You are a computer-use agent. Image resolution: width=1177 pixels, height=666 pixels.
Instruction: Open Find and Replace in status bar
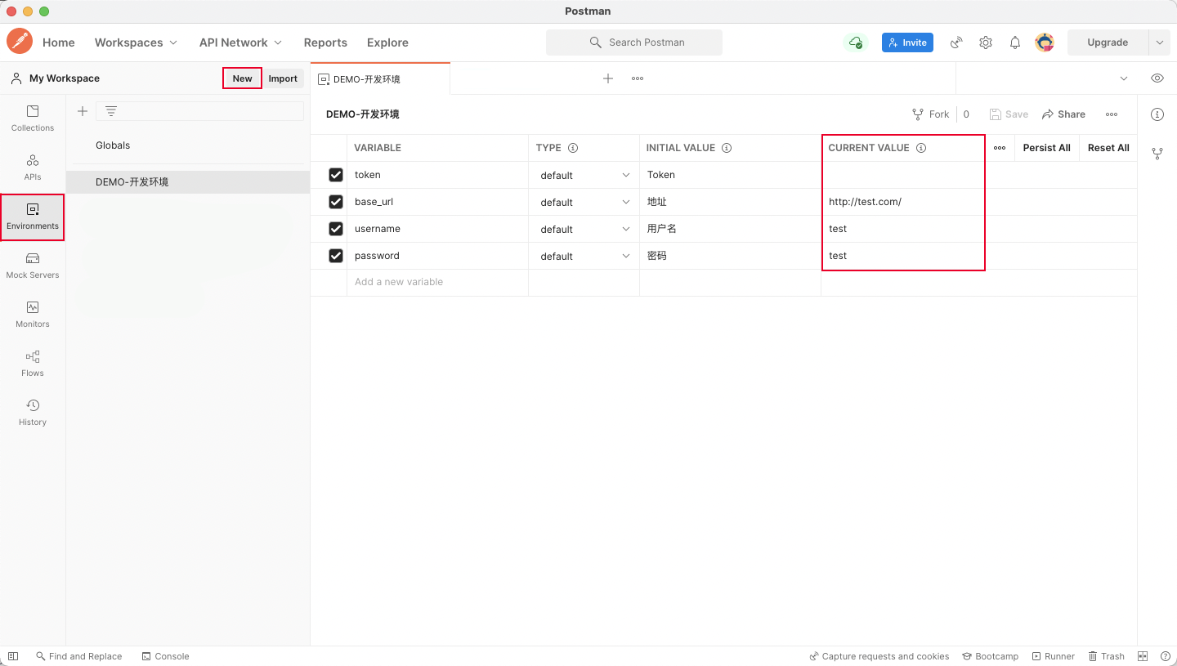(x=78, y=656)
